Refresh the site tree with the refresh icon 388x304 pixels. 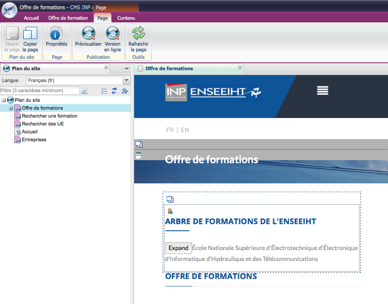(114, 91)
